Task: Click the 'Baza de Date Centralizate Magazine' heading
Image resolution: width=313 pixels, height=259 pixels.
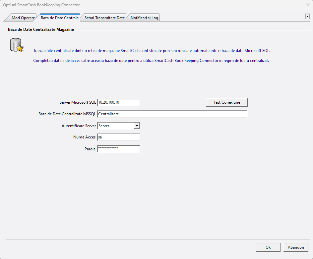Action: tap(41, 29)
